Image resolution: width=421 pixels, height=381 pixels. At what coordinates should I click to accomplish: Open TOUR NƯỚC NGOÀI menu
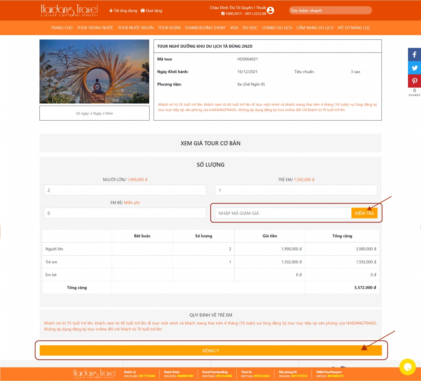(x=136, y=28)
